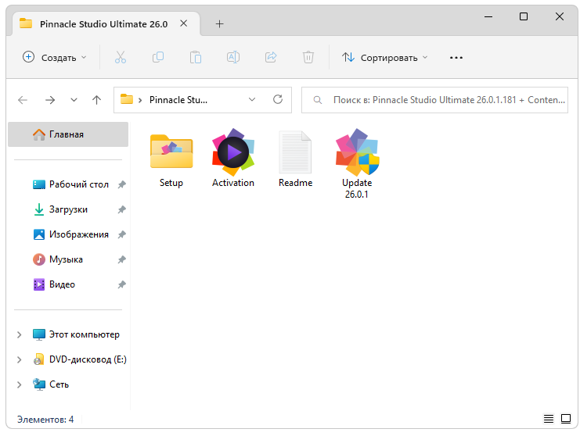Maximize the Explorer window
Viewport: 580px width, 436px height.
click(x=524, y=16)
